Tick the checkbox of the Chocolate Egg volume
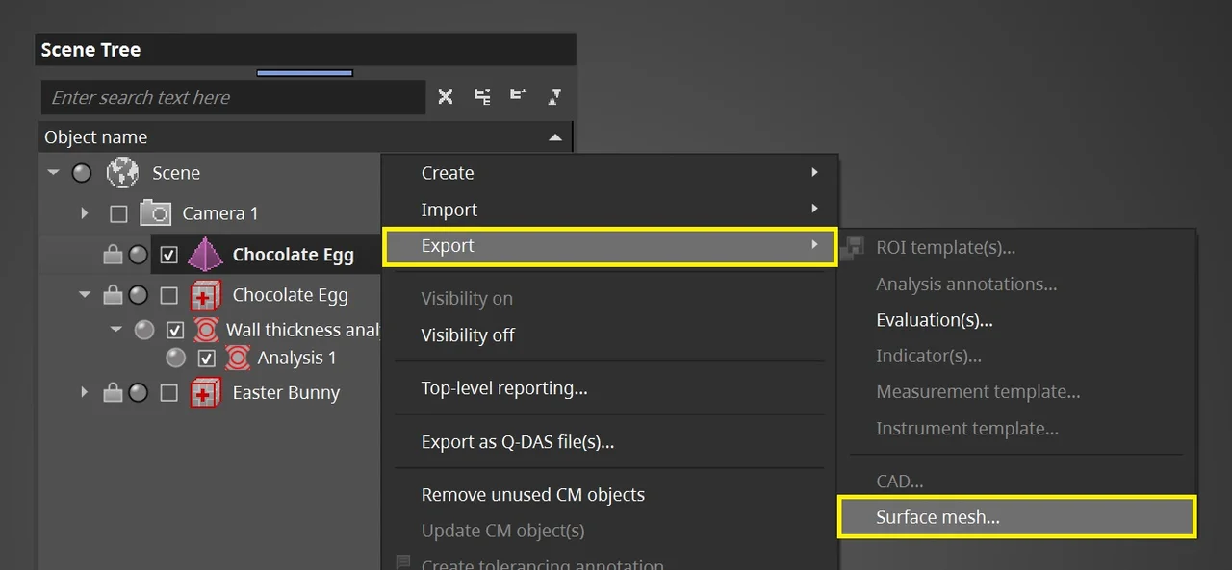 click(169, 295)
